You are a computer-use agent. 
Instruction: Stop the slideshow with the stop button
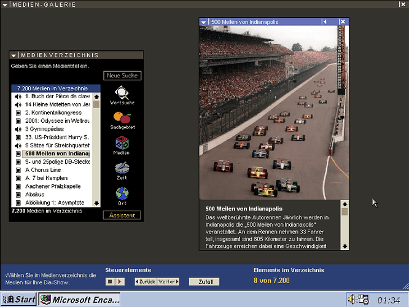[x=110, y=282]
